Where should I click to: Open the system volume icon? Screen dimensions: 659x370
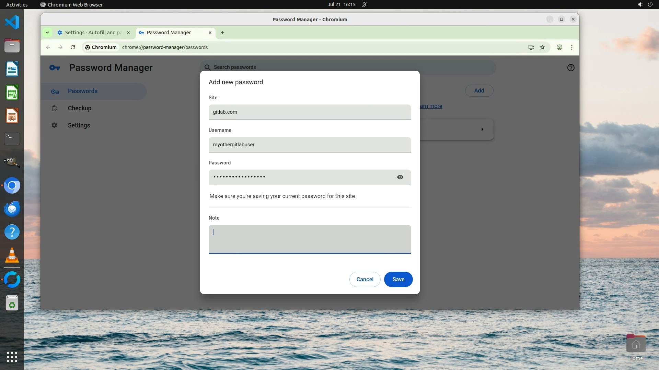coord(640,4)
